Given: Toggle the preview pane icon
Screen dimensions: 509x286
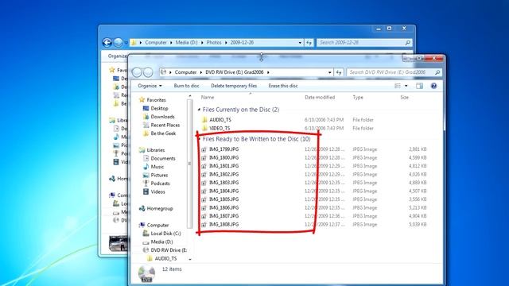Looking at the screenshot, I should tap(419, 86).
